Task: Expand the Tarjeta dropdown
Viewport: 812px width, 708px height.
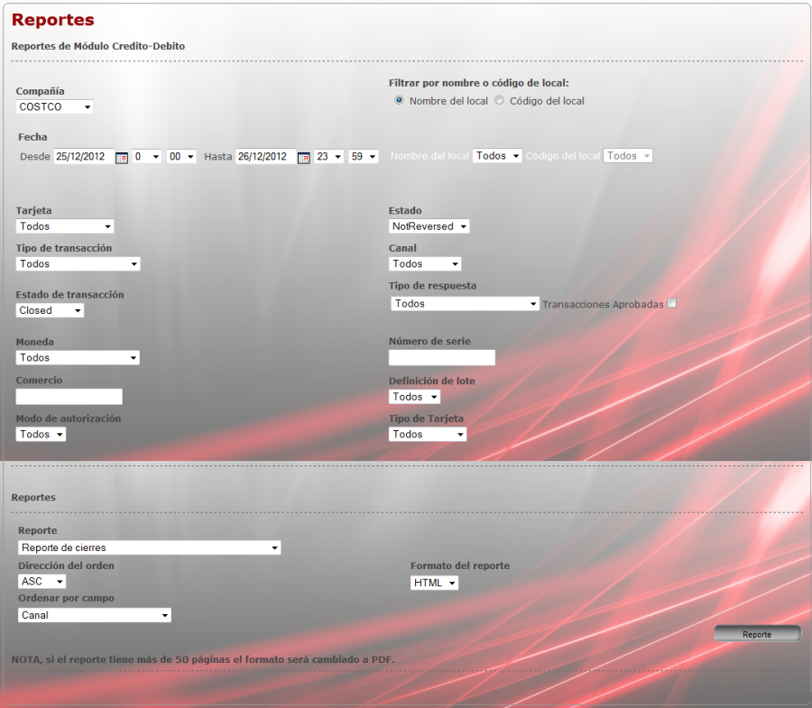Action: [65, 226]
